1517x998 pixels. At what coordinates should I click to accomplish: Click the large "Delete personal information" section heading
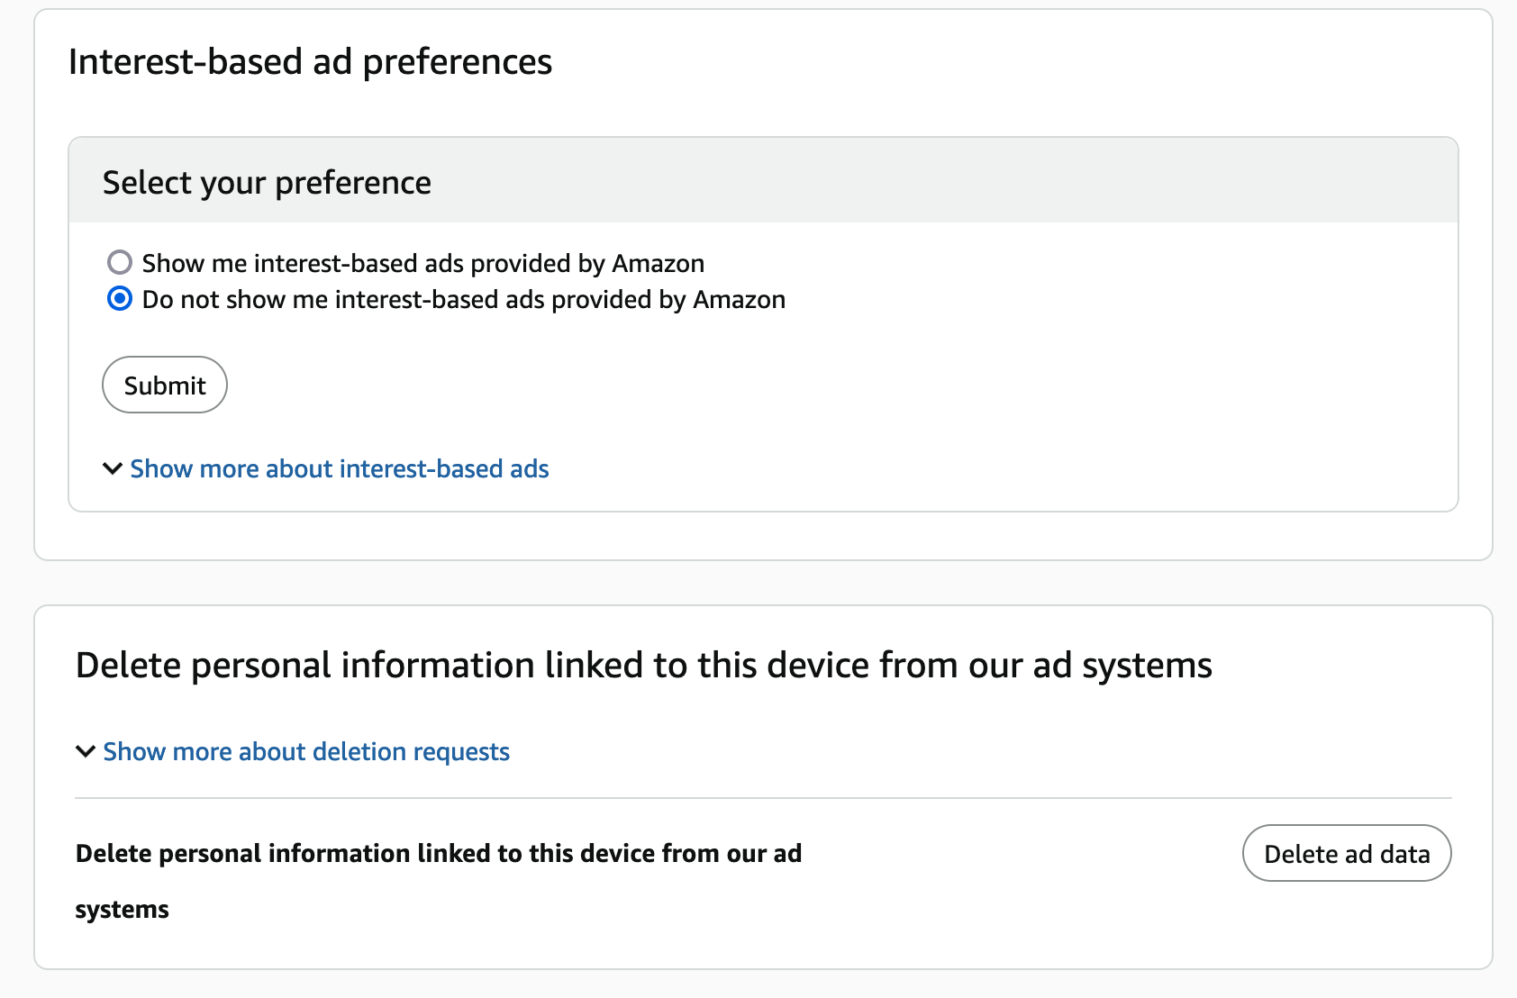pyautogui.click(x=643, y=666)
